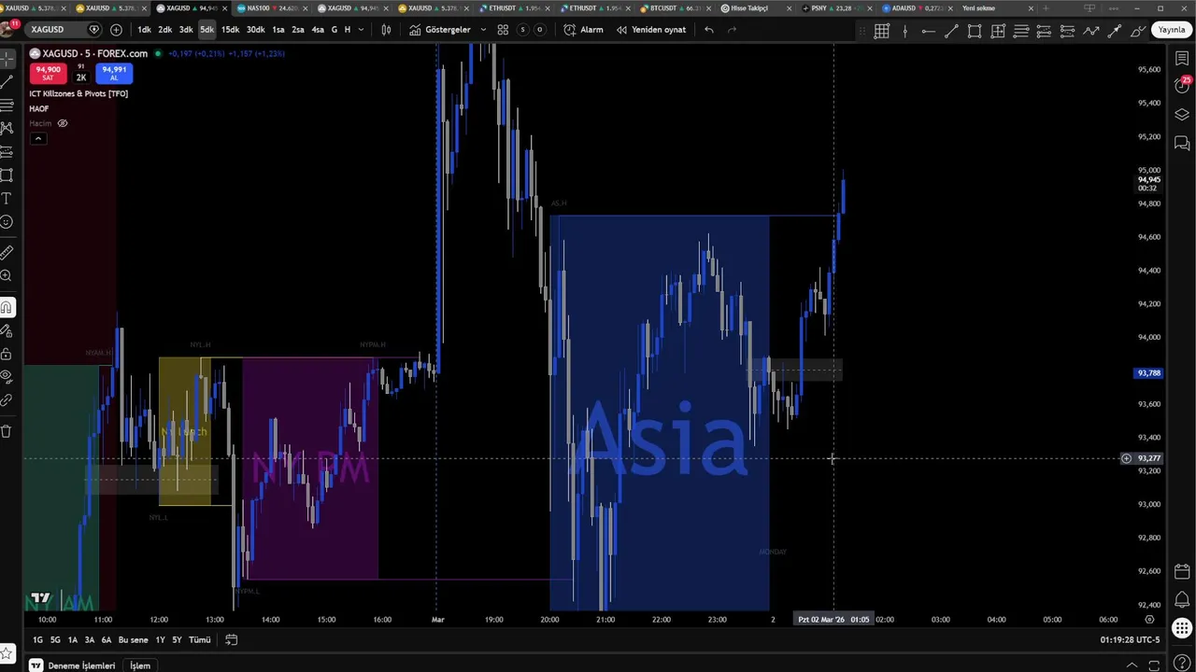Screen dimensions: 1196x672
Task: Open the go-to-date calendar icon
Action: point(231,640)
